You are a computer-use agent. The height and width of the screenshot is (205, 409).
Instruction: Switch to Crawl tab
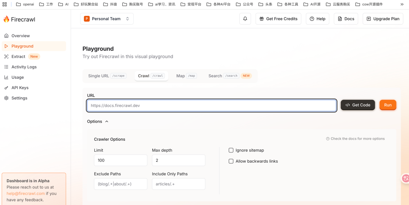coord(151,76)
